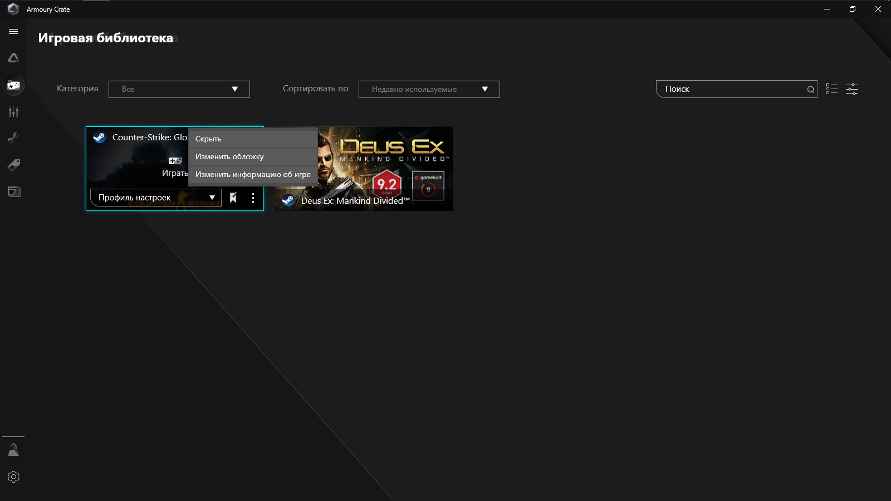The image size is (891, 501).
Task: Click the Armoury Crate logo in title bar
Action: [13, 9]
